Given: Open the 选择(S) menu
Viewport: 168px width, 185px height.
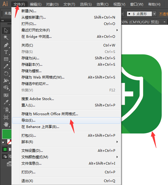Looking at the screenshot, I should tap(86, 4).
